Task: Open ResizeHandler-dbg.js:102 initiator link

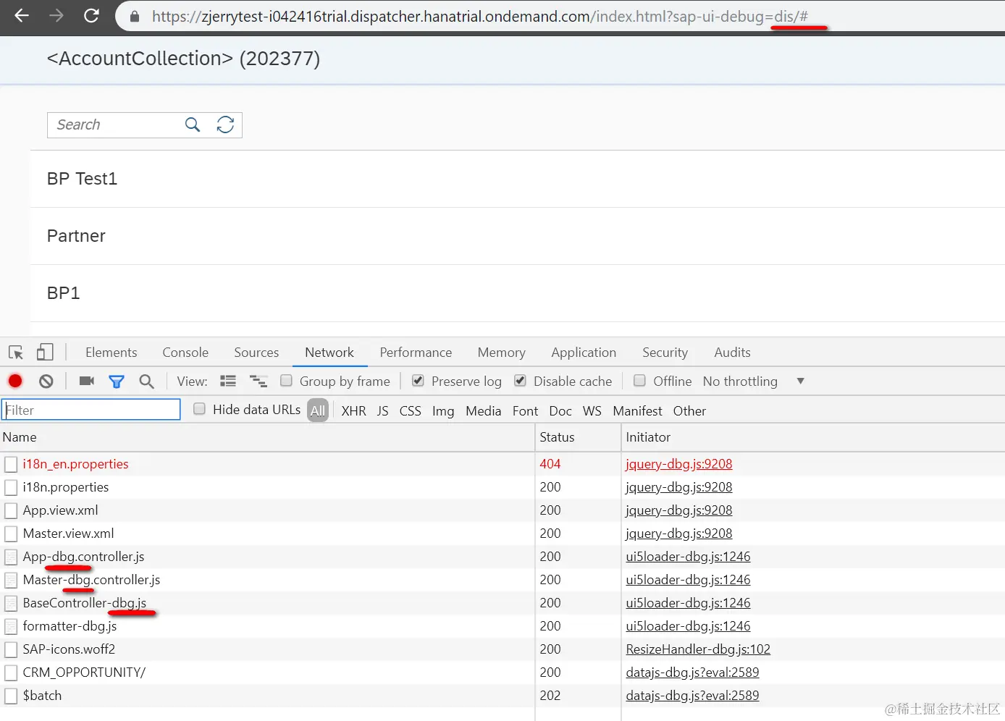Action: [x=698, y=649]
